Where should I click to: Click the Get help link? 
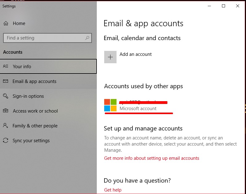[x=113, y=190]
